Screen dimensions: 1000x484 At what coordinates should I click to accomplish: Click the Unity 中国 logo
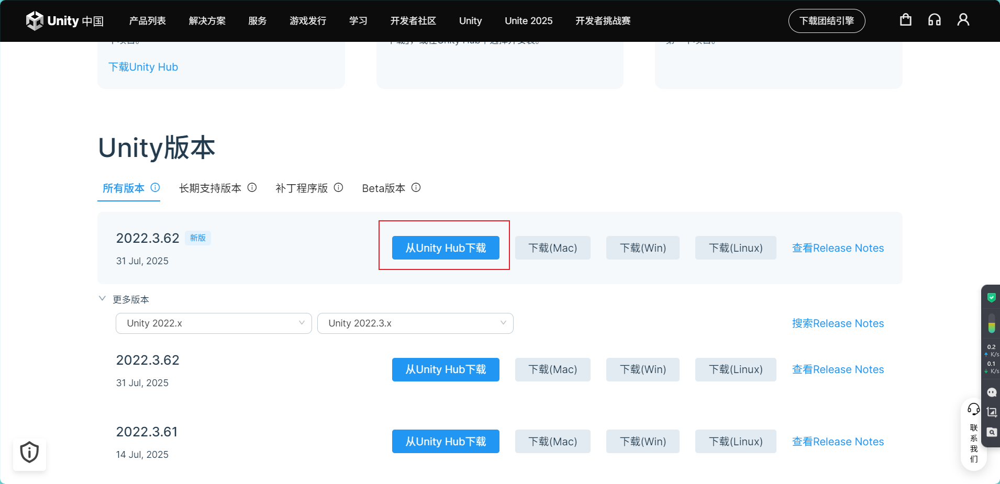click(x=65, y=21)
